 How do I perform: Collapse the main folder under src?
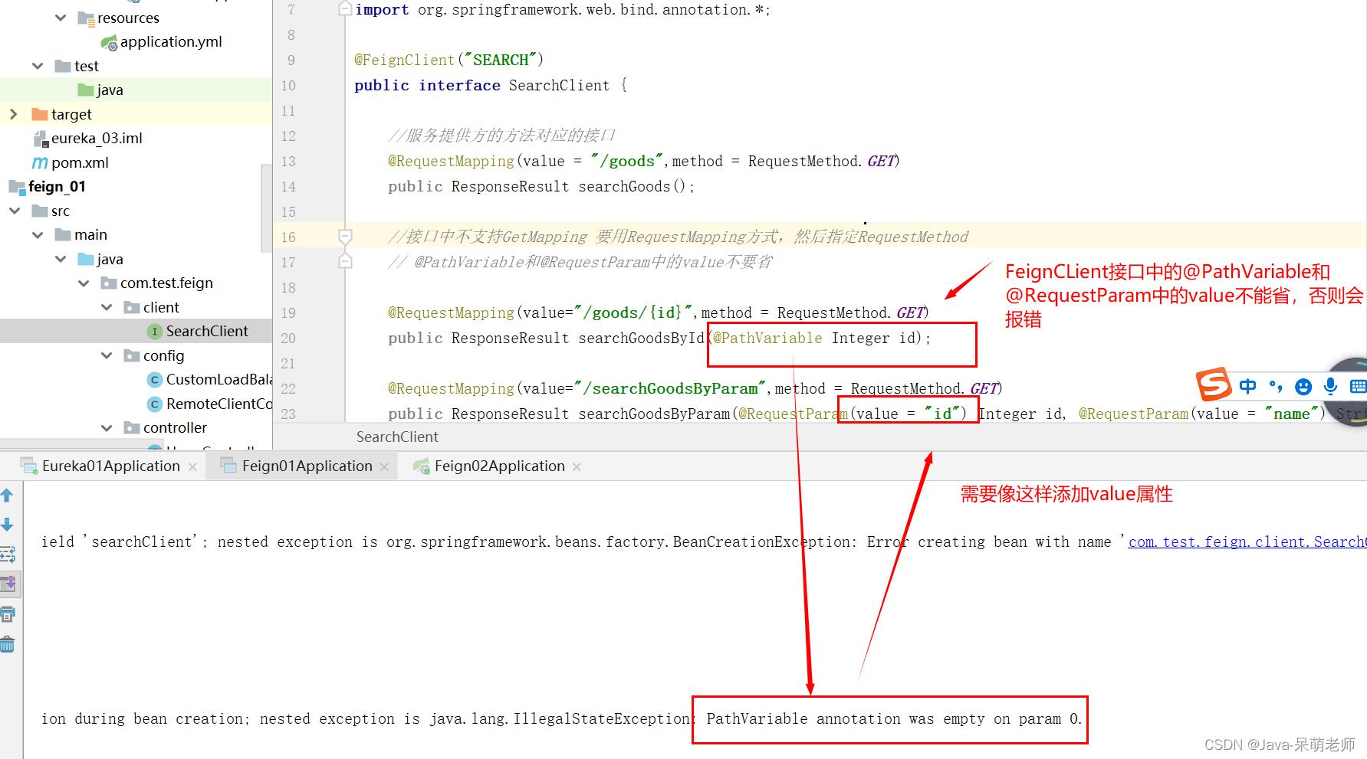[x=38, y=235]
